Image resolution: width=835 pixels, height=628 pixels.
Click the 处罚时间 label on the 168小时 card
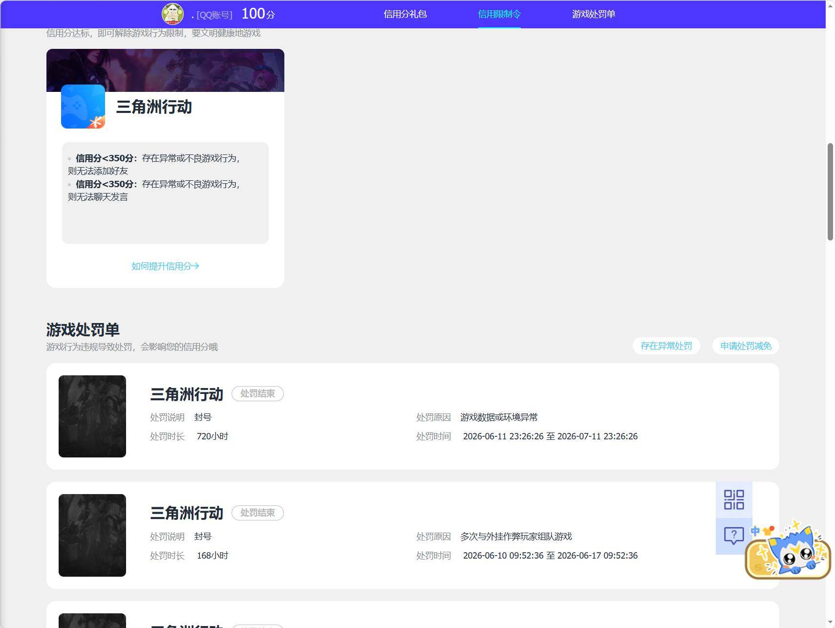[x=433, y=556]
